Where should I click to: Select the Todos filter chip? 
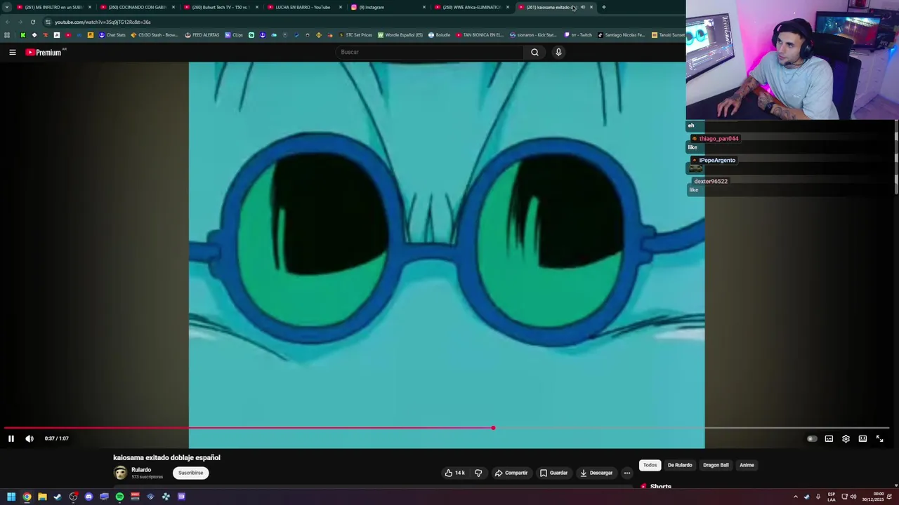pyautogui.click(x=650, y=465)
